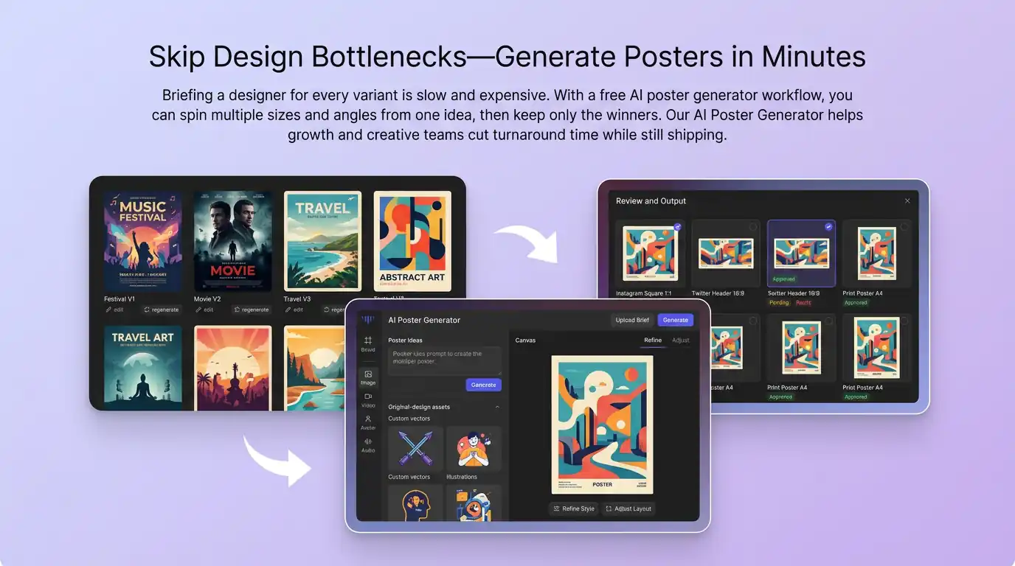Click the Travel V3 label
The width and height of the screenshot is (1015, 566).
pyautogui.click(x=297, y=299)
